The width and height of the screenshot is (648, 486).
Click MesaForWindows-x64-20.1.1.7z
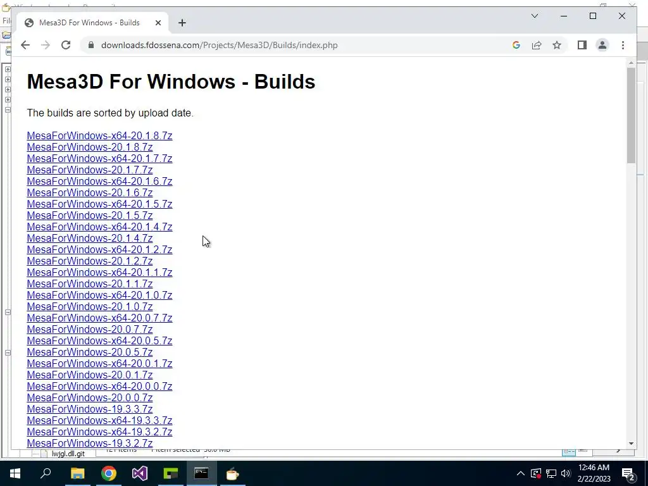(99, 272)
